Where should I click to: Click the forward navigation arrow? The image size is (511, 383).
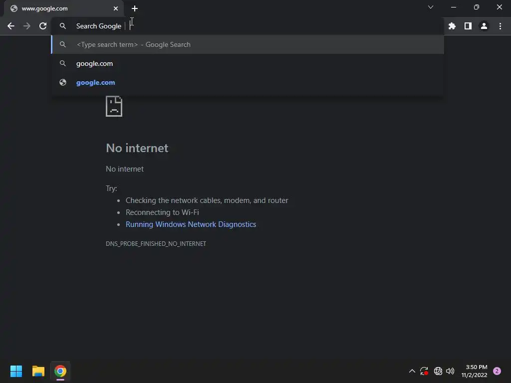[27, 26]
